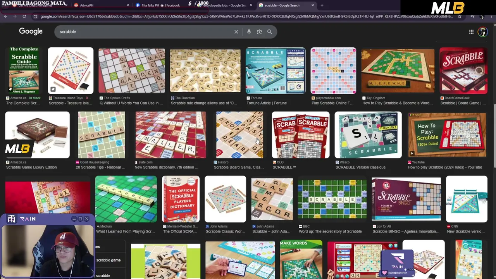Image resolution: width=496 pixels, height=279 pixels.
Task: Open Official Scrabble Players Dictionary image
Action: [181, 199]
